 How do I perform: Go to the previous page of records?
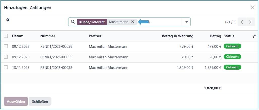(242, 22)
